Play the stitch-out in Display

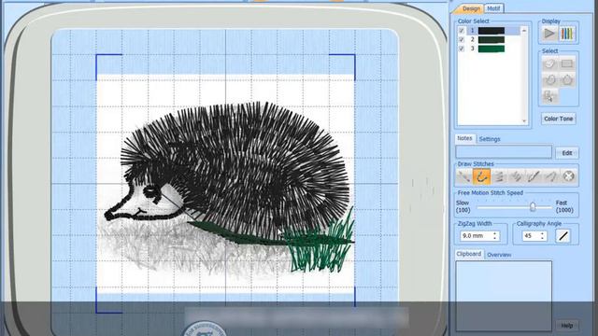[549, 34]
